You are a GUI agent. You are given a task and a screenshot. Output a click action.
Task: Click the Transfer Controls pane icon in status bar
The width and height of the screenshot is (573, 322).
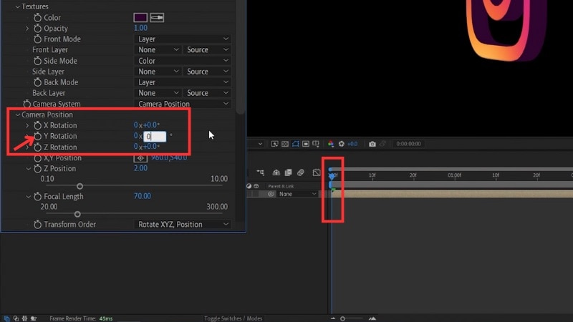pyautogui.click(x=16, y=318)
